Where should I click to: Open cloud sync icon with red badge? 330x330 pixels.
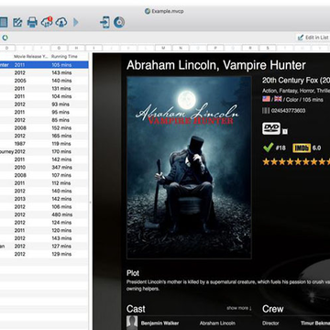[x=47, y=22]
